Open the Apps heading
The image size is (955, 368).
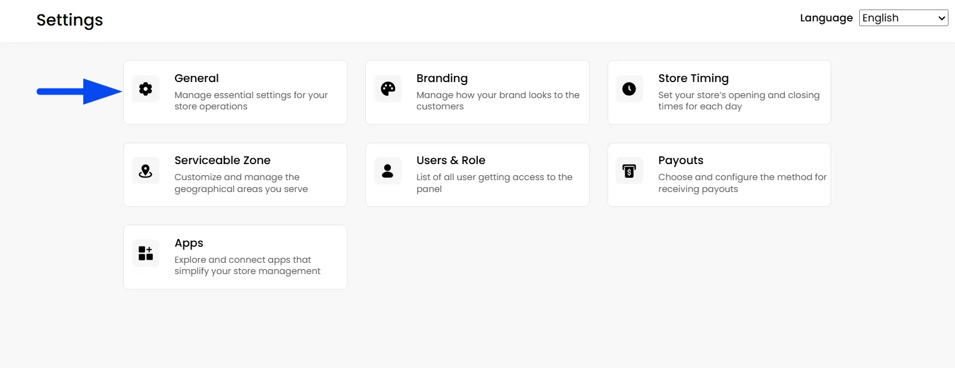[189, 243]
